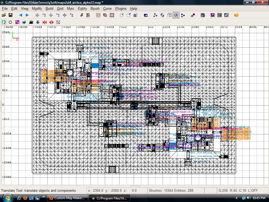Click the Windows Start button
Screen dimensions: 269x202
[x=6, y=198]
